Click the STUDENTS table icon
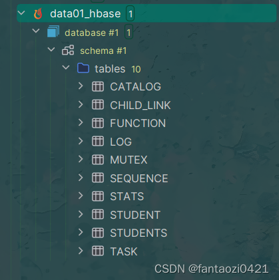This screenshot has height=280, width=279. coord(98,233)
